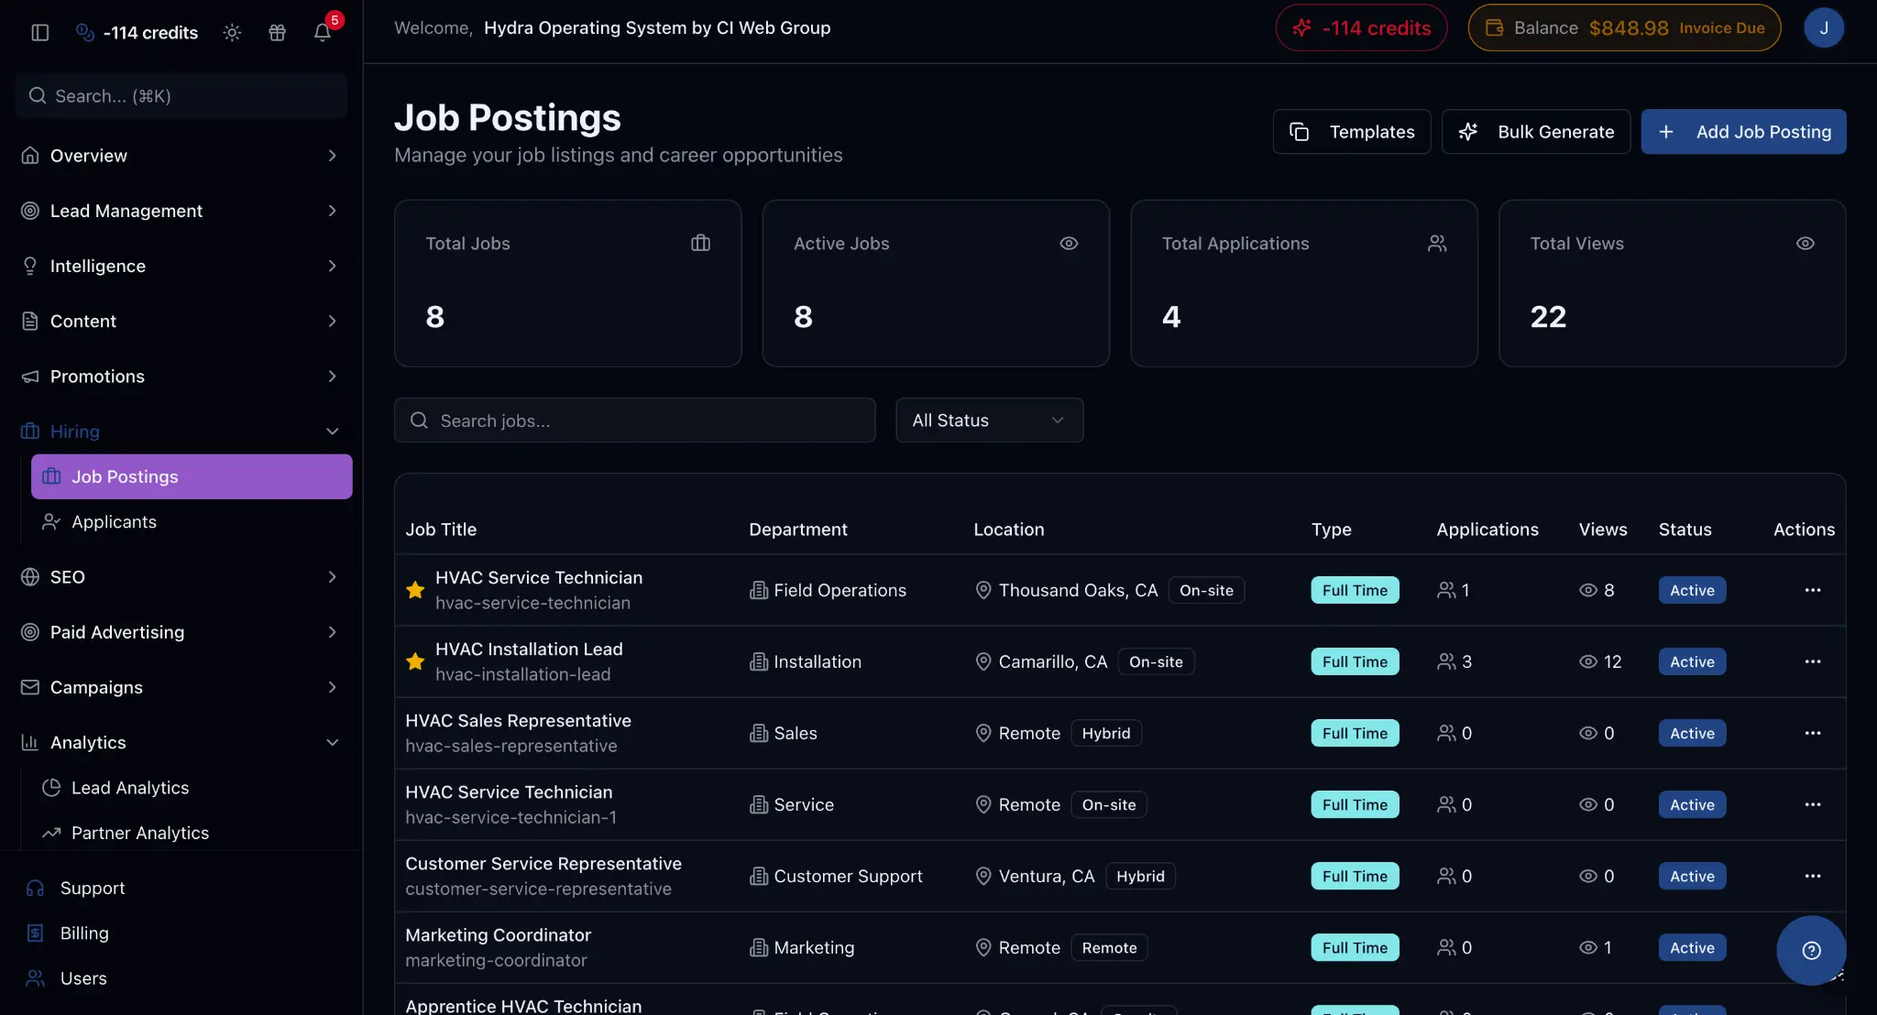
Task: Click Active status of Marketing Coordinator
Action: [x=1692, y=947]
